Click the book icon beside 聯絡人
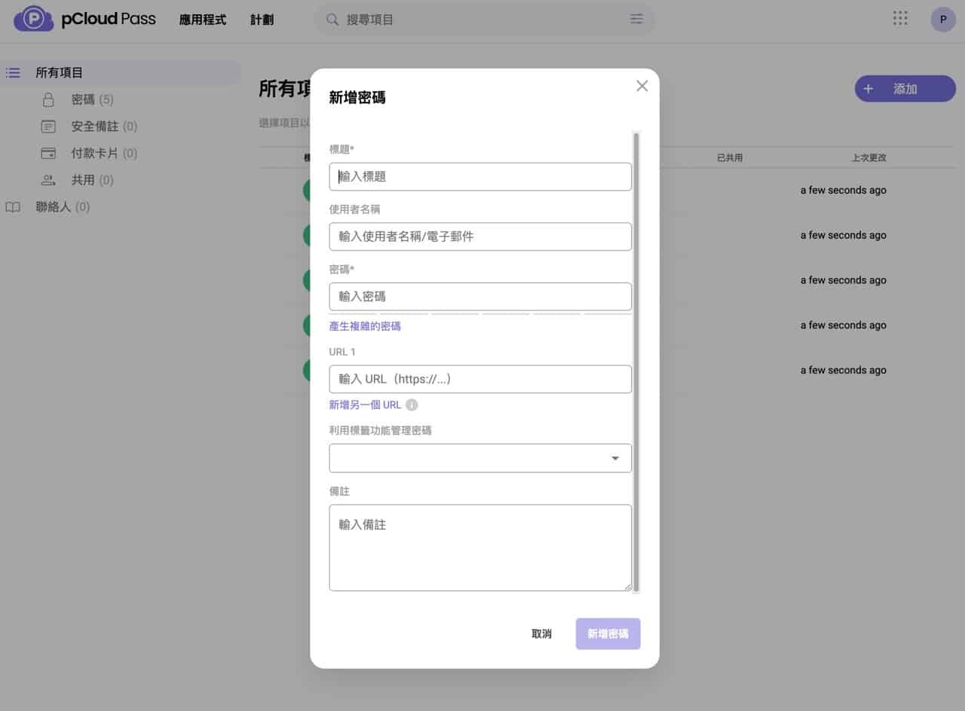 [x=13, y=207]
